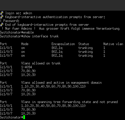Click '802.1q' encapsulation for Gi1/0/1

(57, 48)
